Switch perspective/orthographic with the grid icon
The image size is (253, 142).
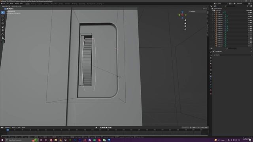(x=185, y=29)
